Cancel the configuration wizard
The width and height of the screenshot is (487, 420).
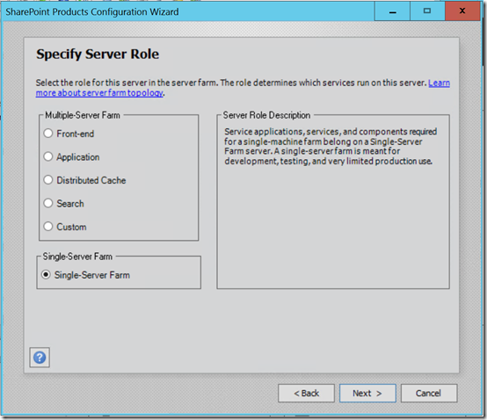click(x=429, y=394)
